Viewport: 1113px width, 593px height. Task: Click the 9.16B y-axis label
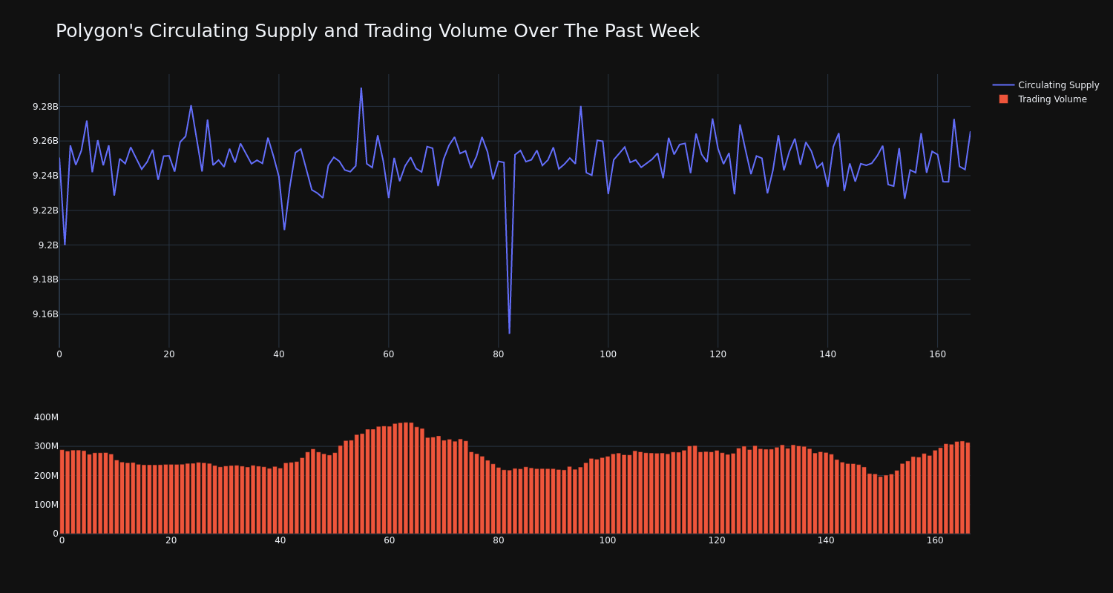(x=45, y=314)
